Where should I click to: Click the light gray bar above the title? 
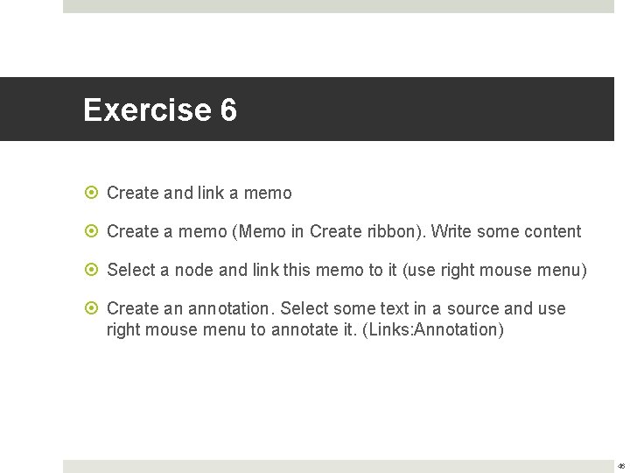339,6
